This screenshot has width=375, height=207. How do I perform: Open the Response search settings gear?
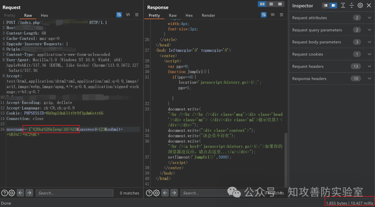[157, 193]
